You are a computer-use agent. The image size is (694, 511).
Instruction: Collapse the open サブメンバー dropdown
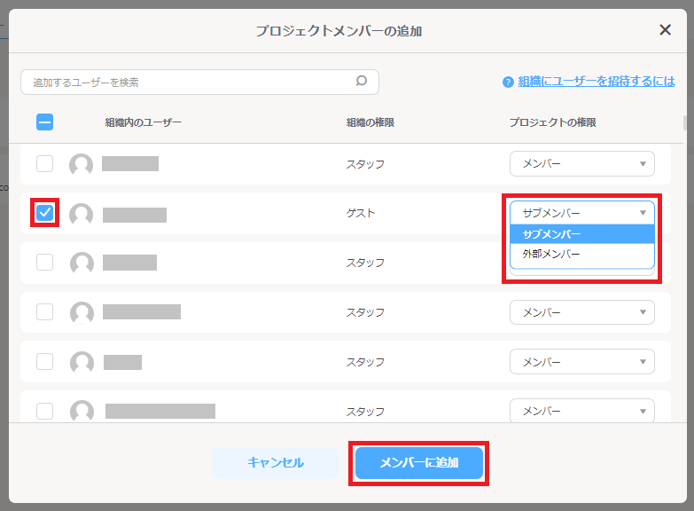coord(581,213)
